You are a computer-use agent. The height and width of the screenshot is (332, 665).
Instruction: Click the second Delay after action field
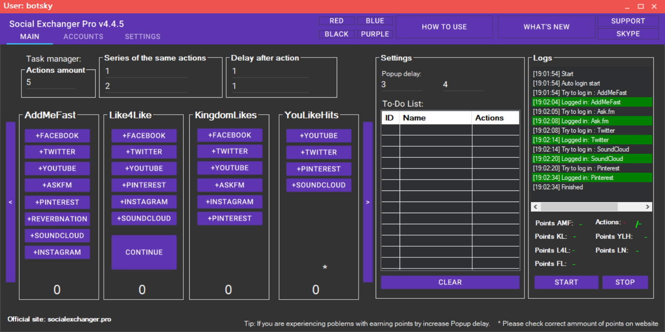(270, 86)
